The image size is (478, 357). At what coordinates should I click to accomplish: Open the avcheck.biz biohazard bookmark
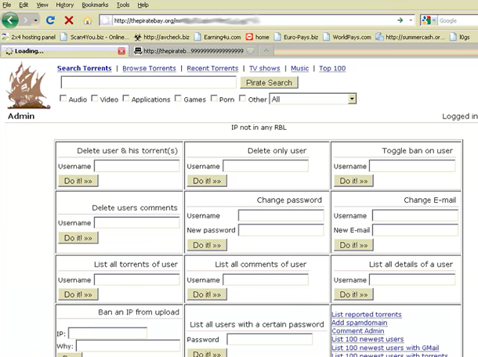(x=162, y=37)
